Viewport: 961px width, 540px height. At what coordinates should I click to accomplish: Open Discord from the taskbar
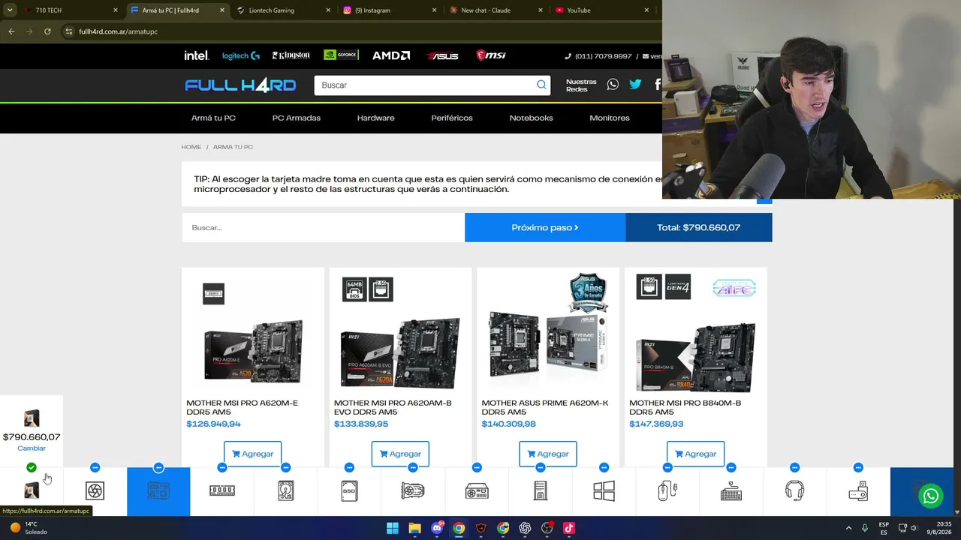tap(437, 528)
